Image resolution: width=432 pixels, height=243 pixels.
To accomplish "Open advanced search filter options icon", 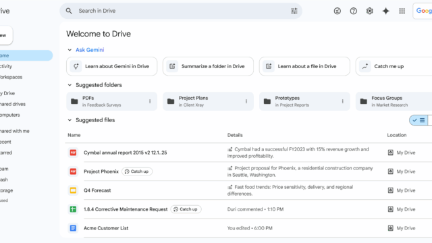I will pos(294,11).
